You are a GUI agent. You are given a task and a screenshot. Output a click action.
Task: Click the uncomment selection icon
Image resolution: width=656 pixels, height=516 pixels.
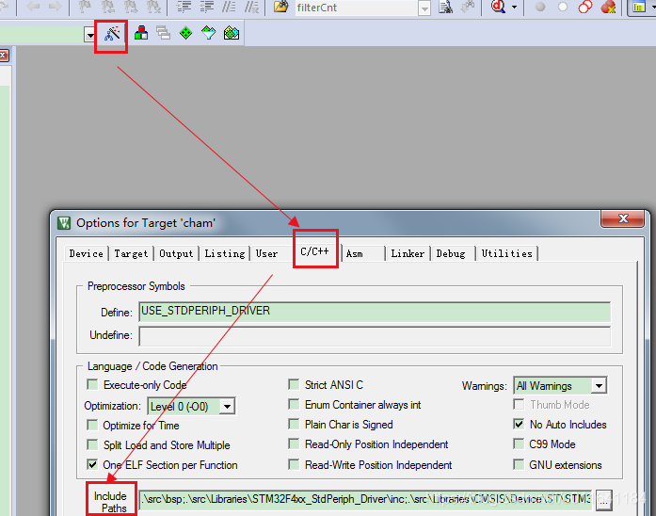pyautogui.click(x=251, y=7)
